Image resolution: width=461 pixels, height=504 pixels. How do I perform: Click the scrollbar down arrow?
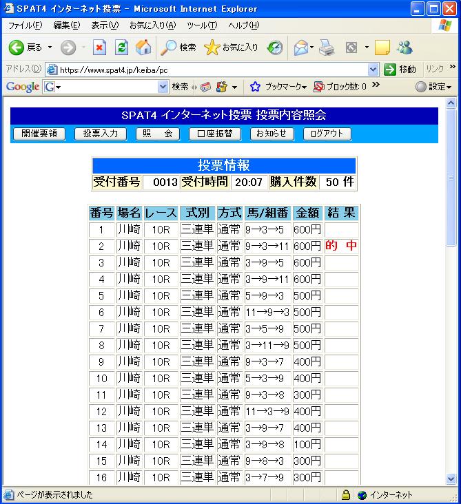click(451, 479)
